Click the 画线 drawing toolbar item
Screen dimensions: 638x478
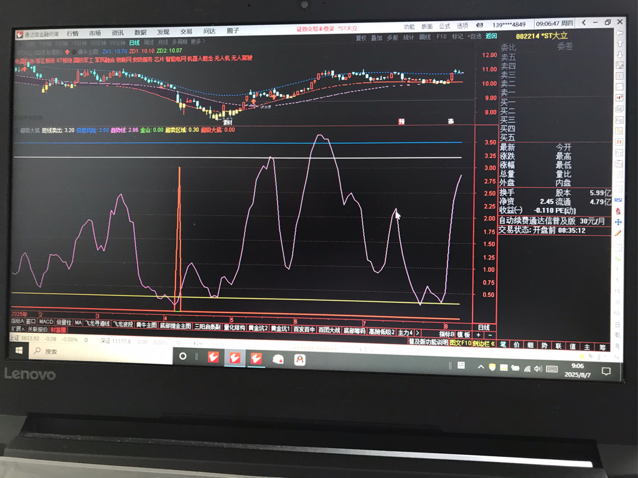click(x=425, y=37)
